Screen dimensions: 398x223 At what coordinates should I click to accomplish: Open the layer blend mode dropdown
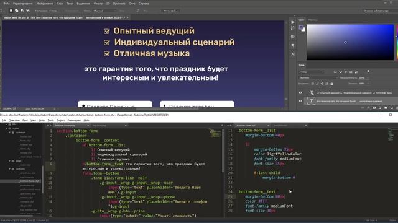pyautogui.click(x=318, y=78)
